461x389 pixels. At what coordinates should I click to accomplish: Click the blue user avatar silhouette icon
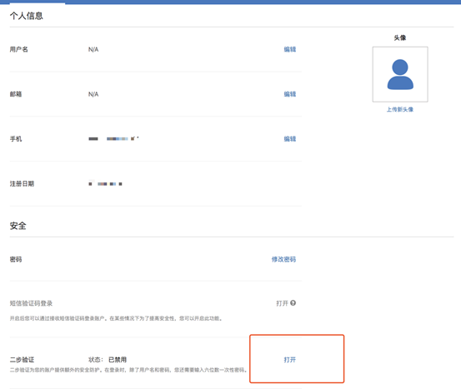pos(400,74)
